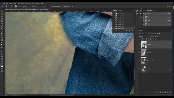
Task: Open the brush settings panel icon
Action: (16, 6)
